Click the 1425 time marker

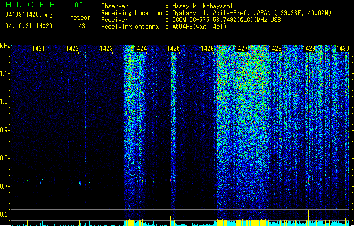173,49
